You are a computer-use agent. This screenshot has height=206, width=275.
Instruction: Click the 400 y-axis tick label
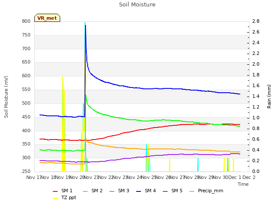[26, 130]
